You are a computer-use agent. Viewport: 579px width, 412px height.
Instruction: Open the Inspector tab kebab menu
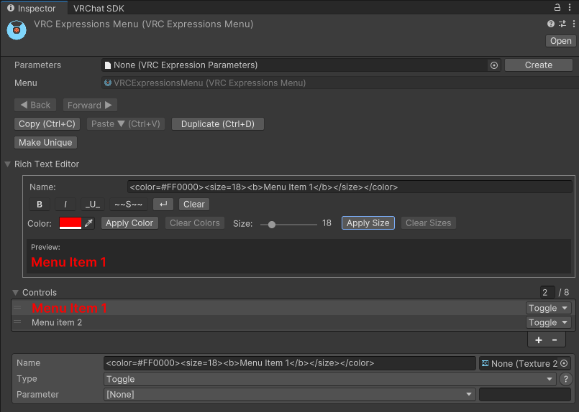[570, 7]
